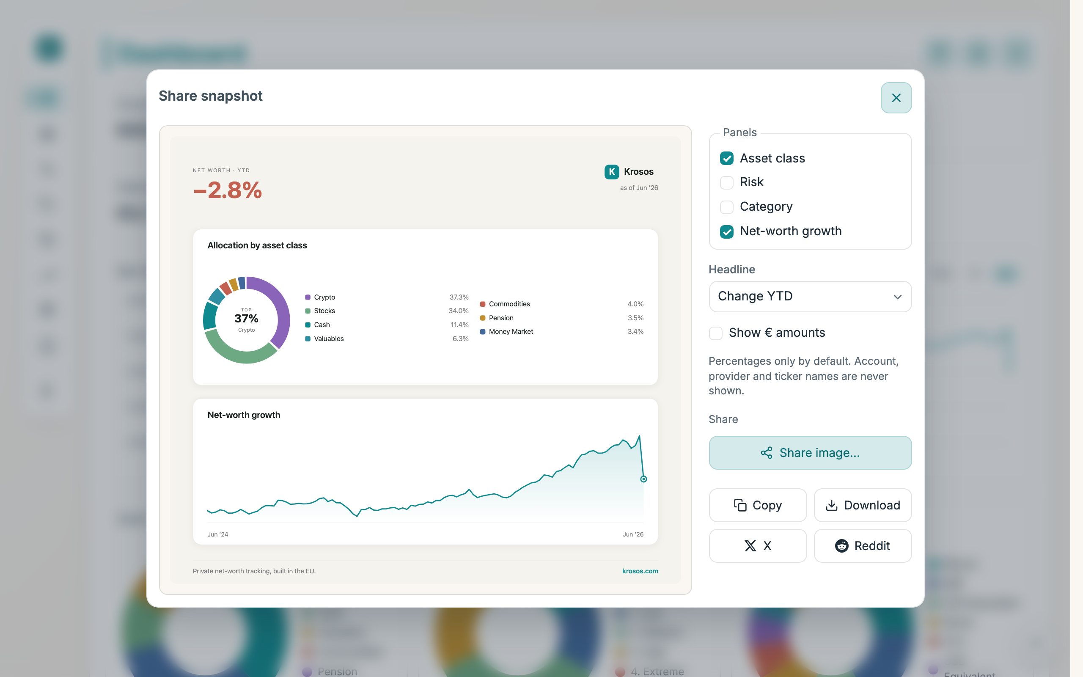This screenshot has width=1083, height=677.
Task: Share the snapshot to Reddit
Action: click(862, 546)
